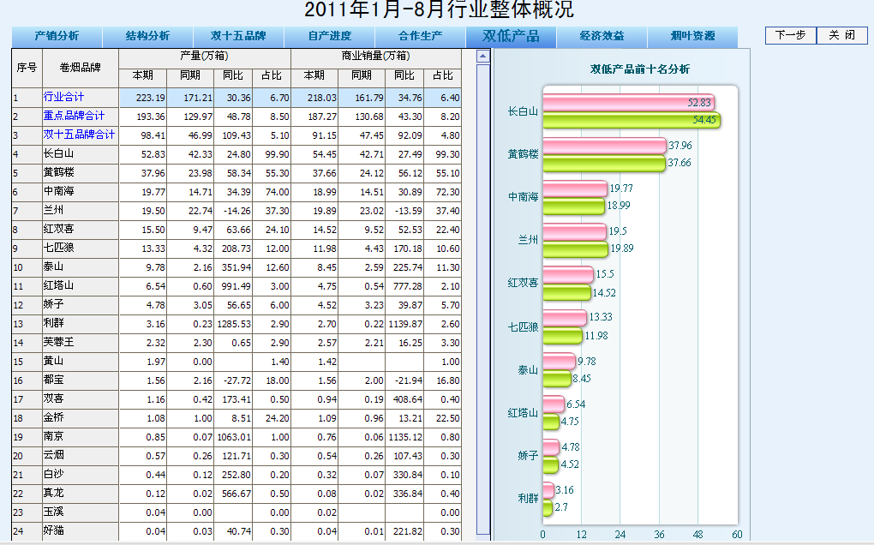This screenshot has height=545, width=874.
Task: Select the 玉溪 brand cell
Action: (81, 512)
